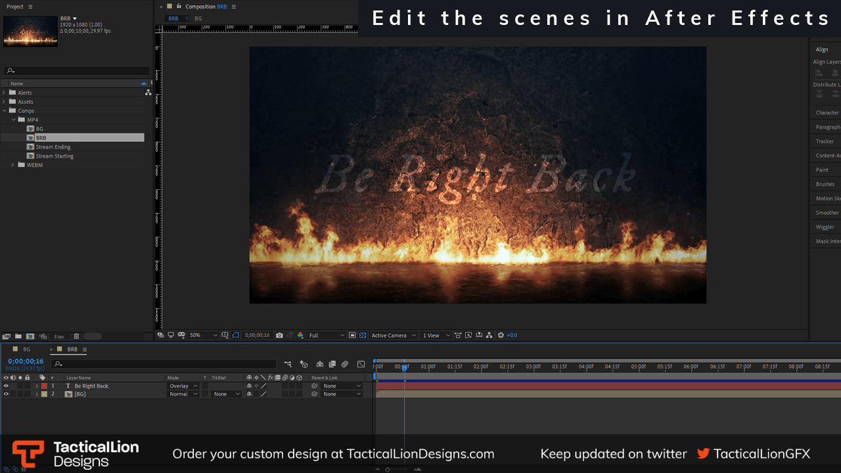Change Overlay blend mode dropdown
Viewport: 841px width, 473px height.
[x=183, y=386]
